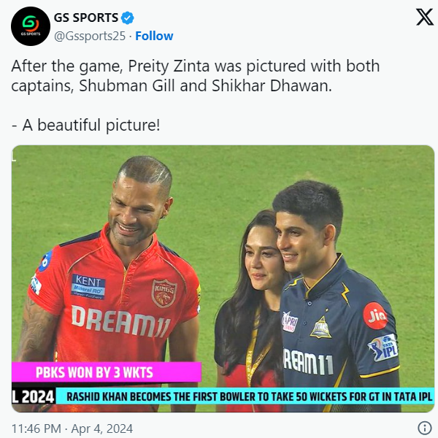Click the 2024 label in photo corner

pos(34,396)
